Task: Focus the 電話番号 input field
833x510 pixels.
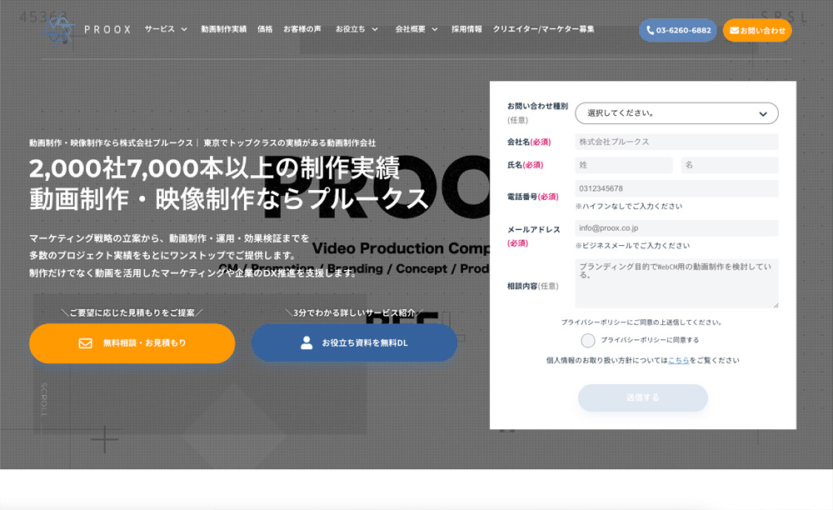Action: click(x=676, y=188)
